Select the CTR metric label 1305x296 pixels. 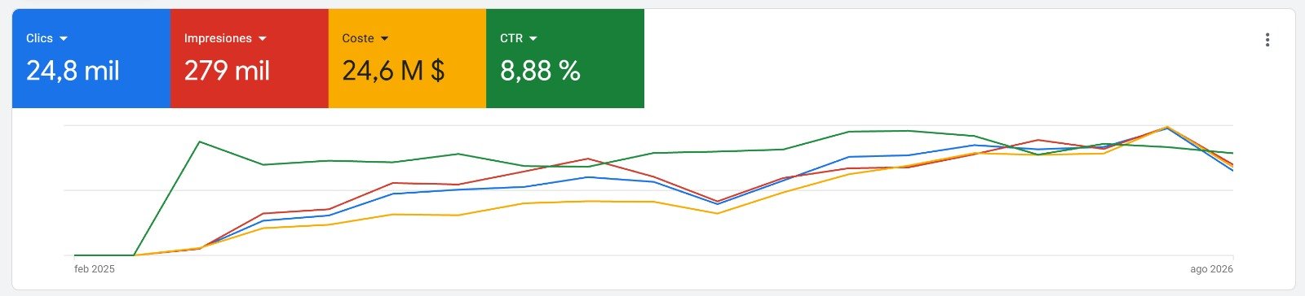[511, 38]
